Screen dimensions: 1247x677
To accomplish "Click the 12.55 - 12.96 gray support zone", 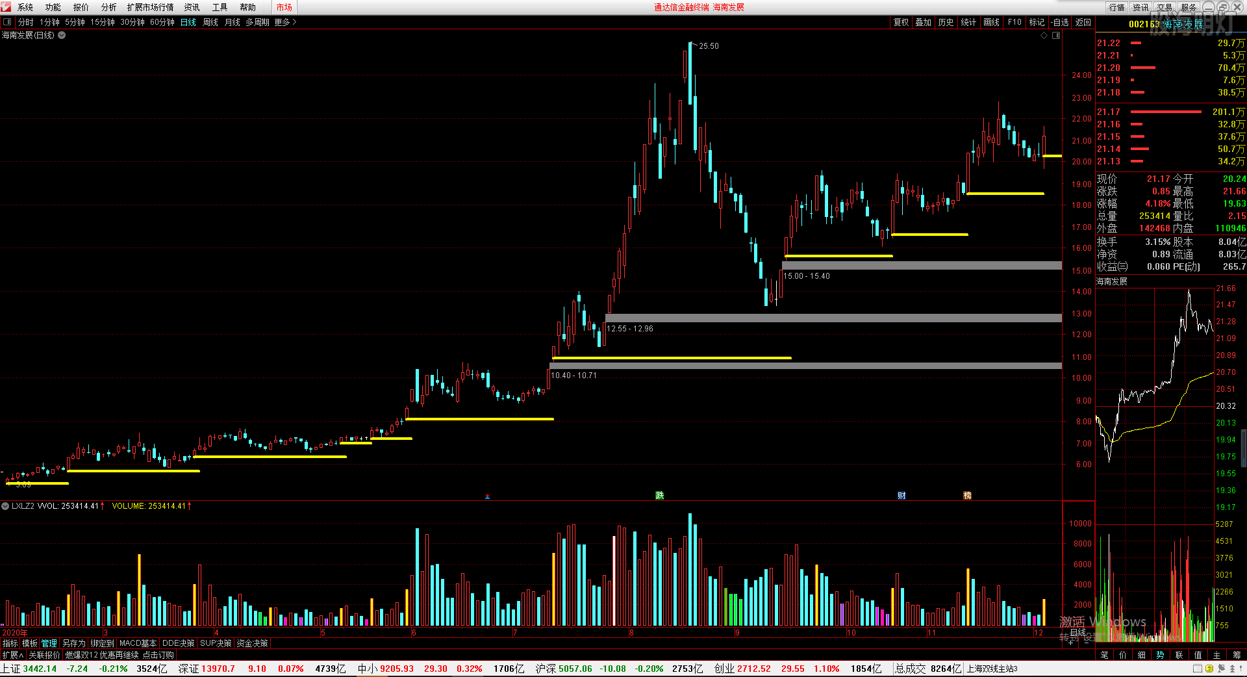I will point(834,318).
